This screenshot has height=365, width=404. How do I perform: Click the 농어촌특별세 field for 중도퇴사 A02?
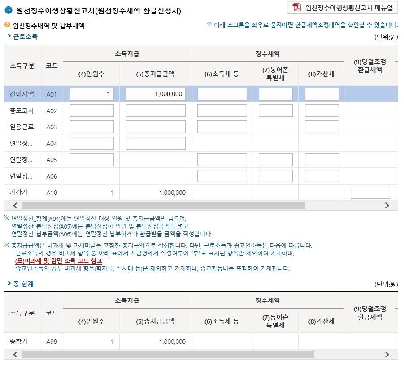(x=275, y=110)
